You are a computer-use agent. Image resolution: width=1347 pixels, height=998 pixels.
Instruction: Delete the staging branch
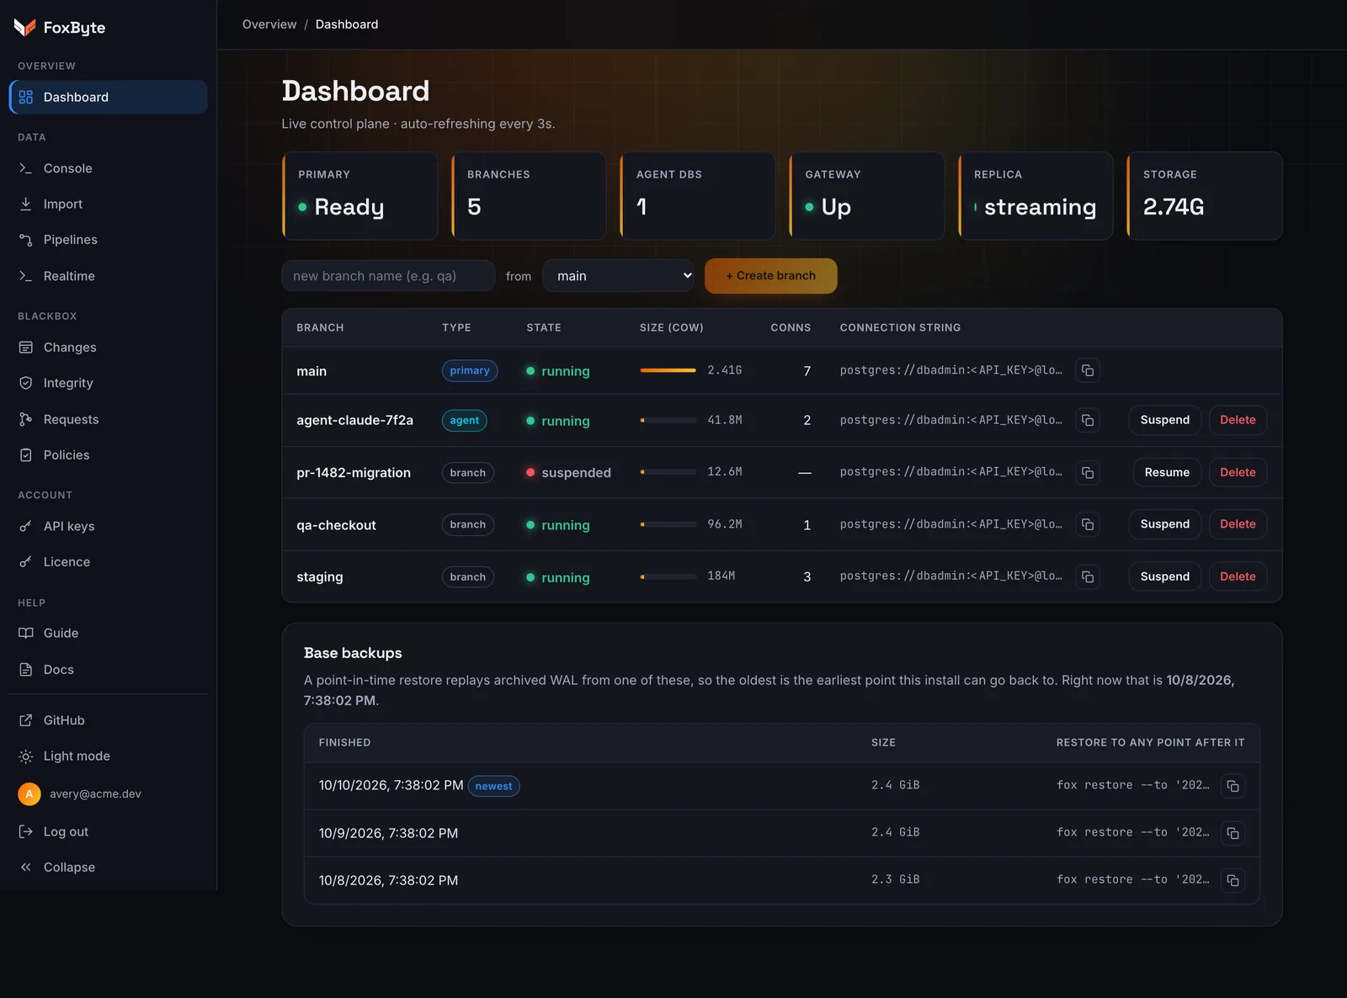[1238, 576]
